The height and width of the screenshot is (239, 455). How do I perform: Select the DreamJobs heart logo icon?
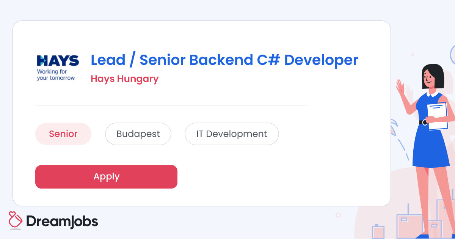tap(14, 219)
